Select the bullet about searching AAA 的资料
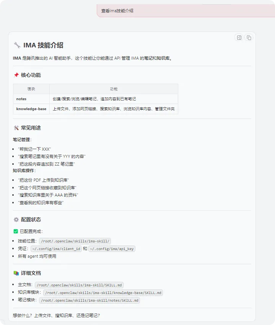 pyautogui.click(x=48, y=195)
